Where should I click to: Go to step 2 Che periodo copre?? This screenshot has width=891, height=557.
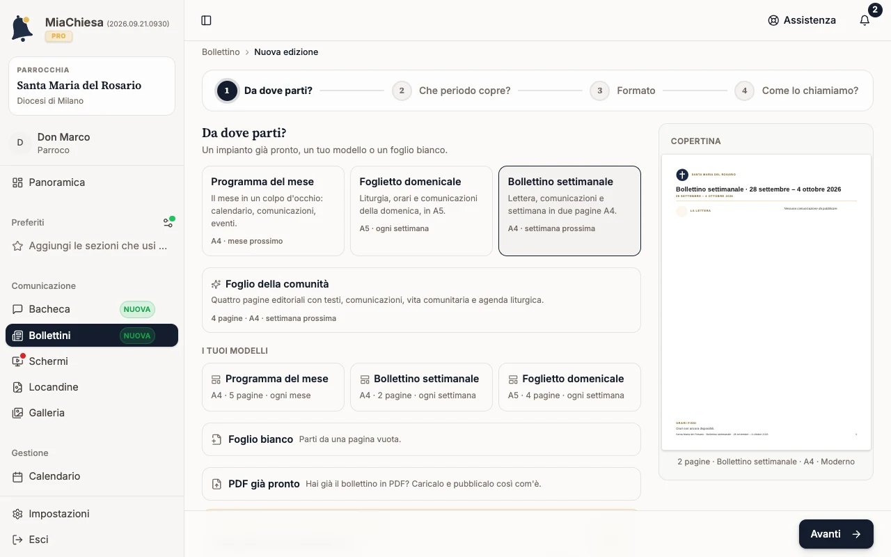point(451,91)
